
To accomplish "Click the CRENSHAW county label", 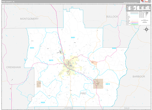I will click(14, 67).
